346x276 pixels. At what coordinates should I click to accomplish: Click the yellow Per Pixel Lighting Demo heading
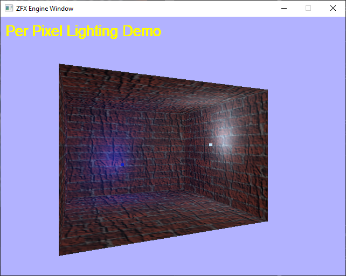coord(84,31)
